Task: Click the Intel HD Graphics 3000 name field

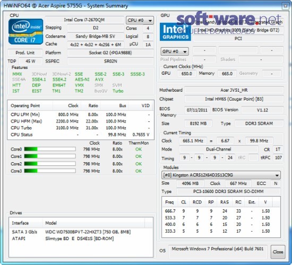Action: tap(238, 30)
